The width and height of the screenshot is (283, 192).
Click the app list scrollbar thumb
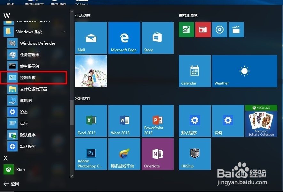[x=72, y=112]
